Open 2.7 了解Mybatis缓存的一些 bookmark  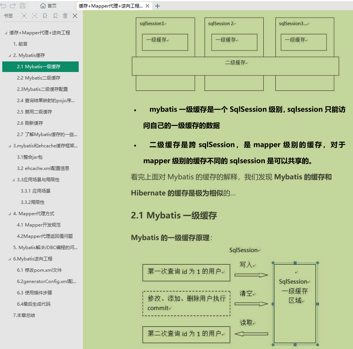(47, 135)
